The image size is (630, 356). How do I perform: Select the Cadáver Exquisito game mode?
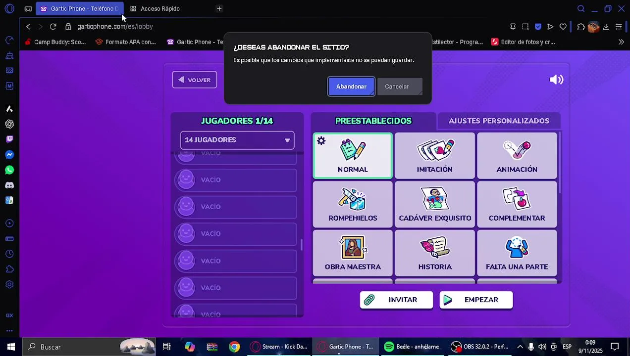pos(435,204)
